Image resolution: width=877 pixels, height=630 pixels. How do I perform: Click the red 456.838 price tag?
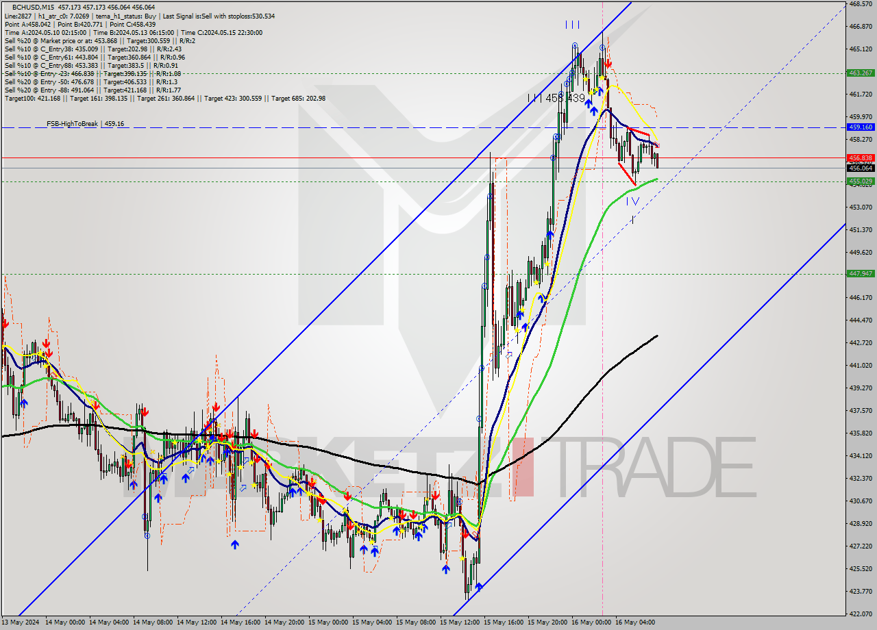point(860,157)
